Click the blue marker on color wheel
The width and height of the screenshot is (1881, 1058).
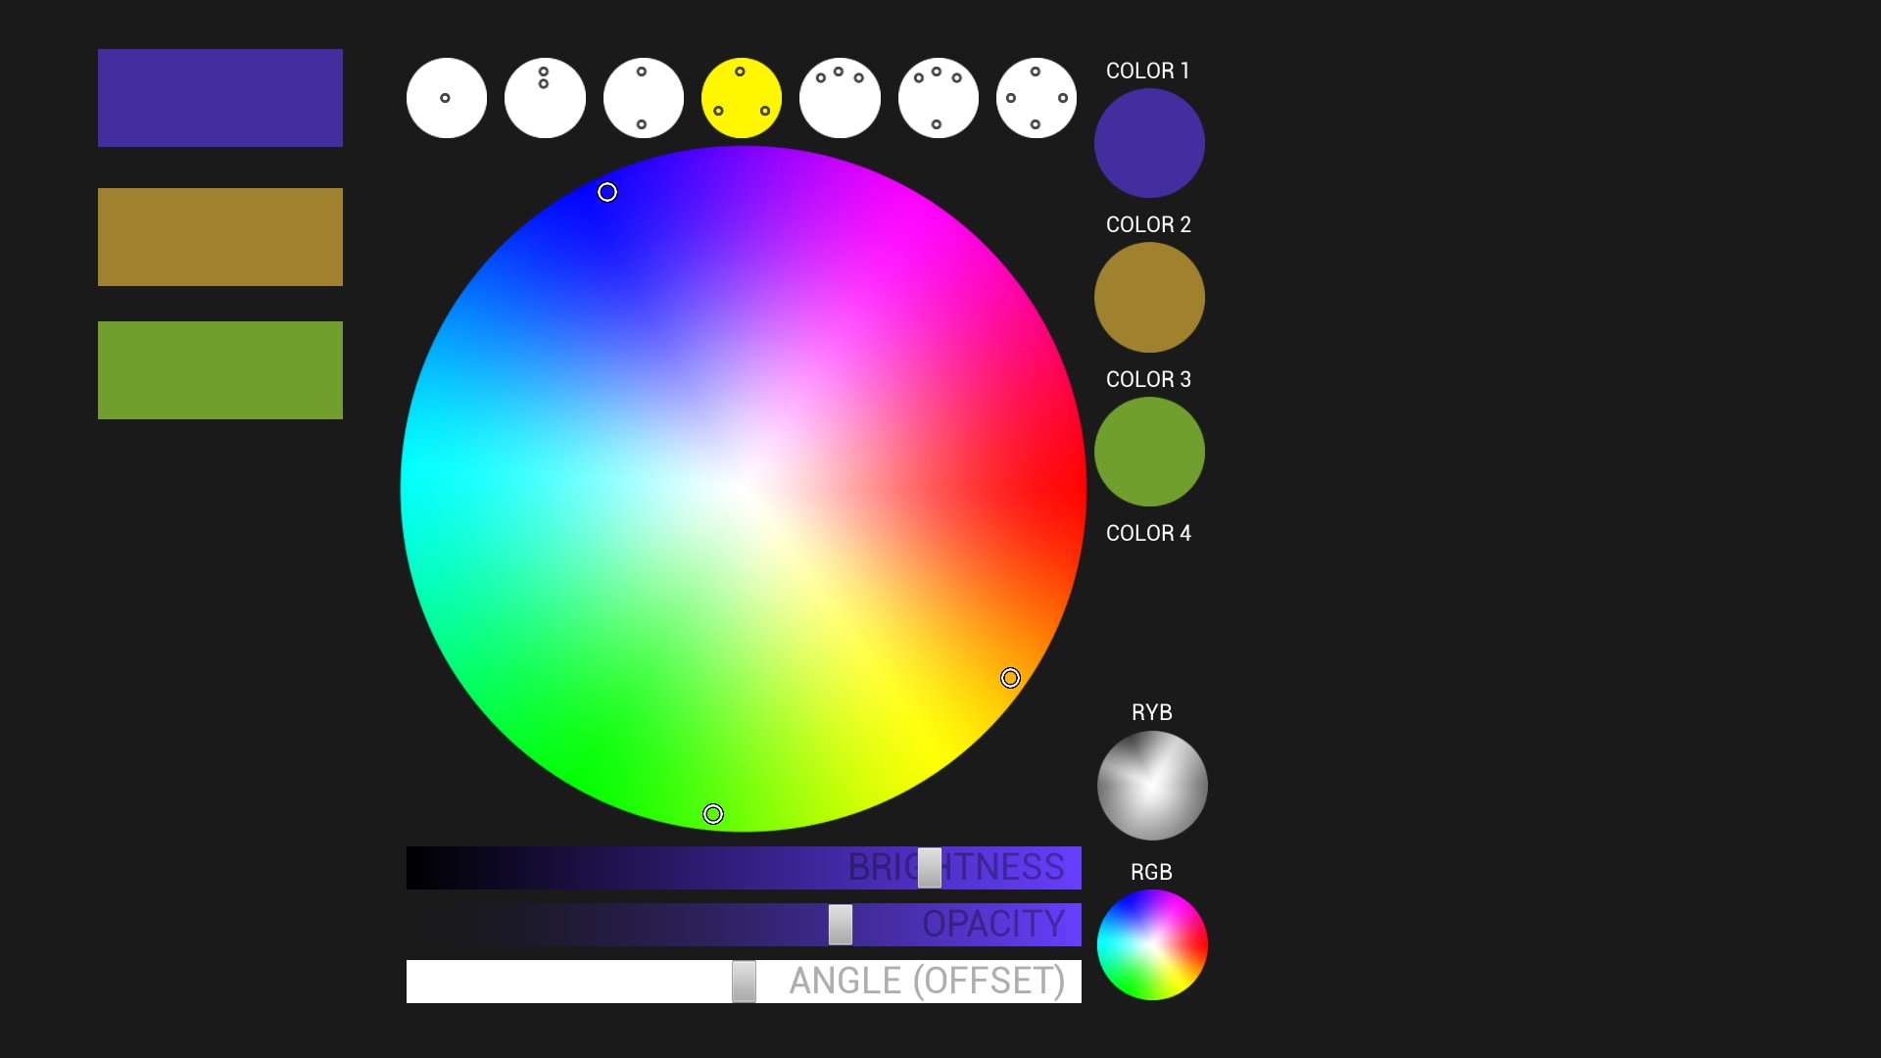(607, 192)
